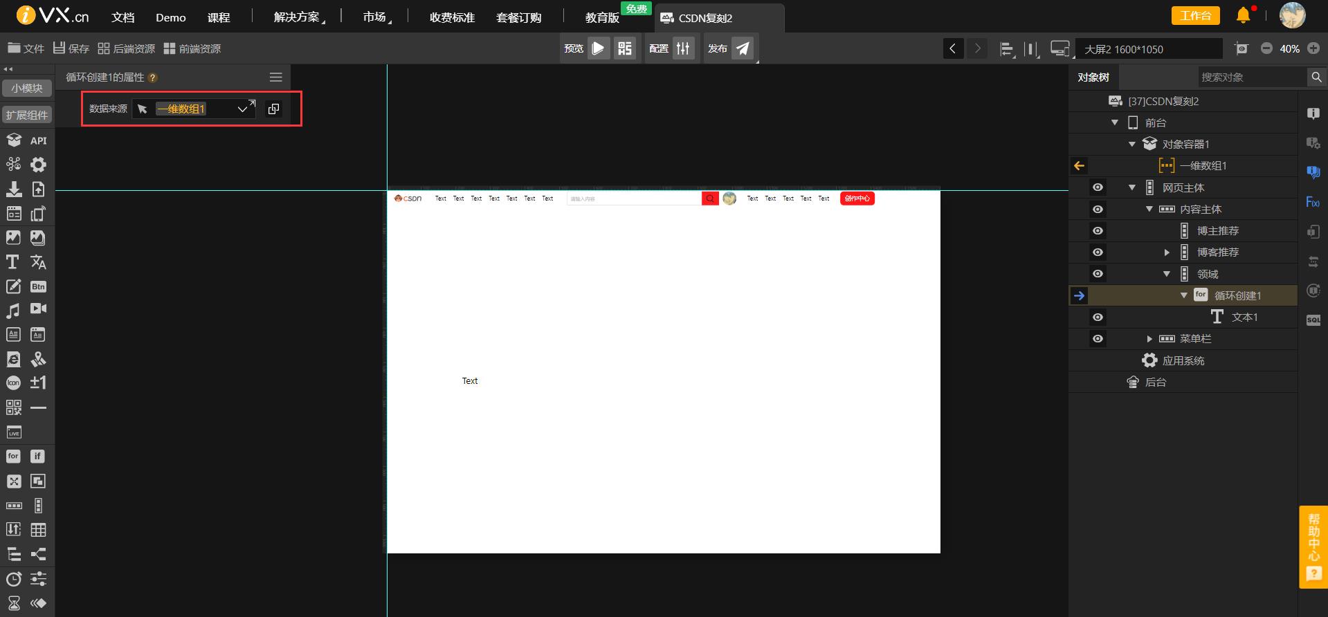
Task: Add the ±1 counter component
Action: [x=38, y=383]
